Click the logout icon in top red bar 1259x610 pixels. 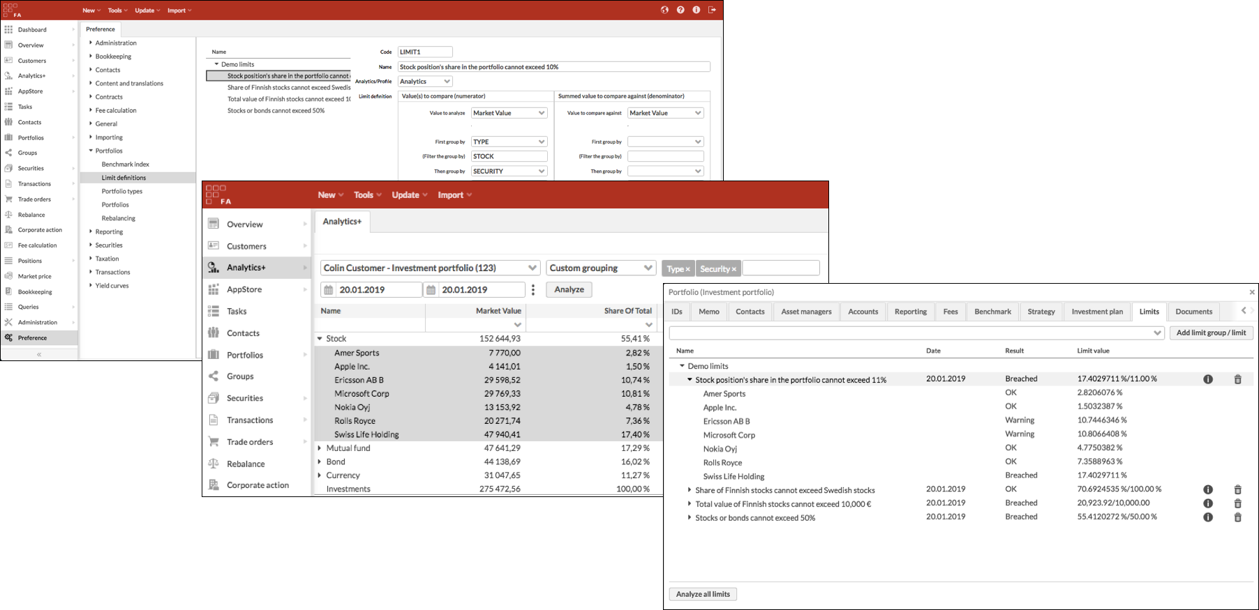click(x=712, y=10)
